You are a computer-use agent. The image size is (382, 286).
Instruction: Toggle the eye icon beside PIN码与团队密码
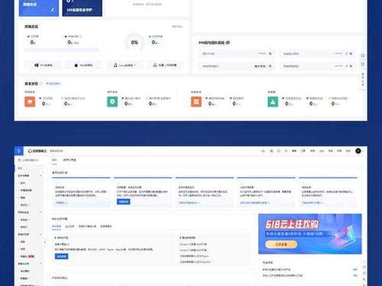tap(228, 42)
